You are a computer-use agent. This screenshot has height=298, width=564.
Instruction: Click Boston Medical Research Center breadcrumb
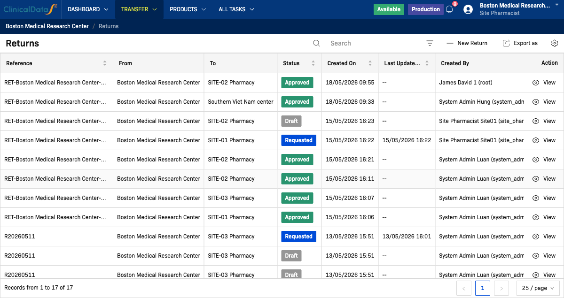(x=47, y=26)
